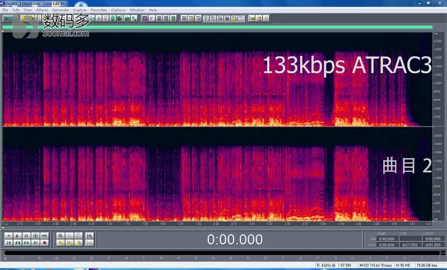Open the Generate menu
Viewport: 447px width, 270px height.
coord(60,10)
